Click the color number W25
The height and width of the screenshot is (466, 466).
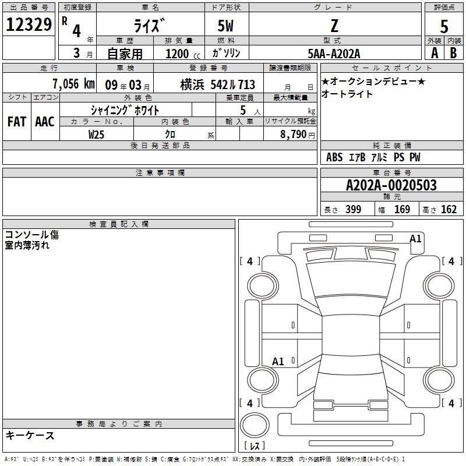pyautogui.click(x=96, y=133)
